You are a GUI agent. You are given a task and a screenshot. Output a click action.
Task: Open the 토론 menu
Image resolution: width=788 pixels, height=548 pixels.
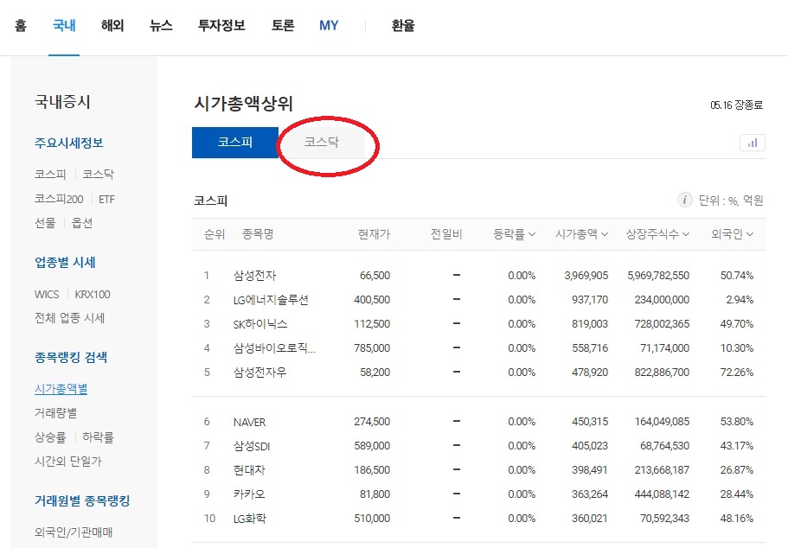tap(283, 26)
